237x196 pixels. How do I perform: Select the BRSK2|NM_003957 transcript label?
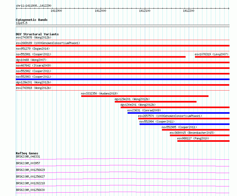(28, 163)
